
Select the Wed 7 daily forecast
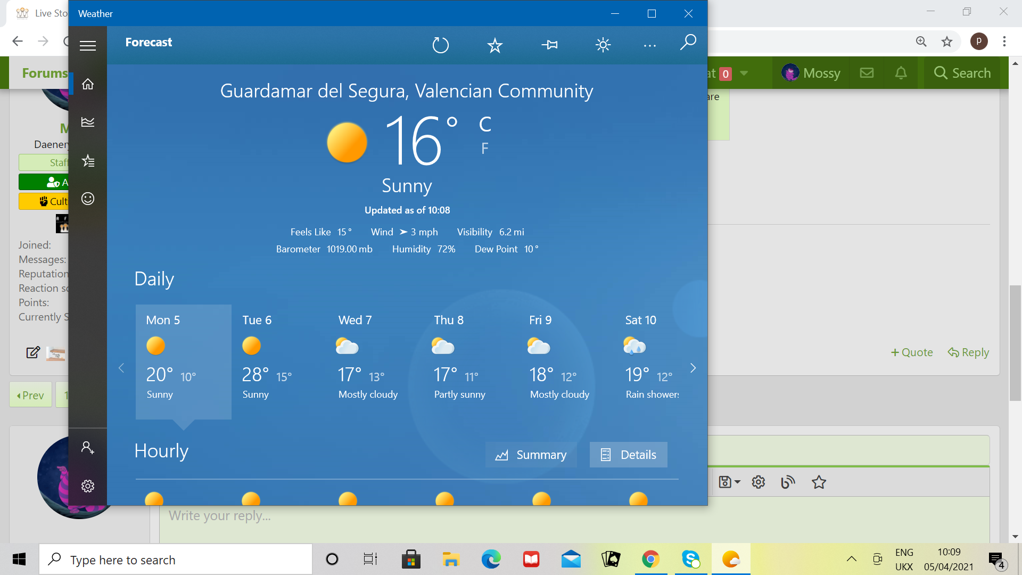pyautogui.click(x=375, y=362)
